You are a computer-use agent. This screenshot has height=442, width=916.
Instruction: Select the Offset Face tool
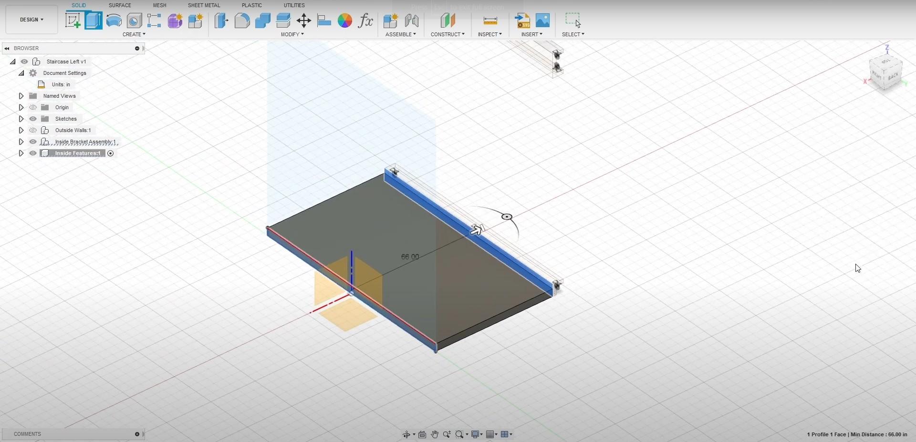(x=283, y=21)
